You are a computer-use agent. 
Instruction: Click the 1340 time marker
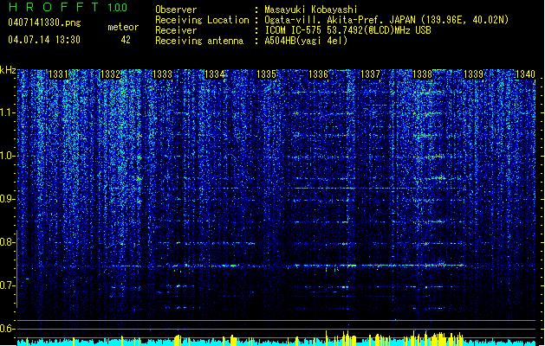point(525,74)
